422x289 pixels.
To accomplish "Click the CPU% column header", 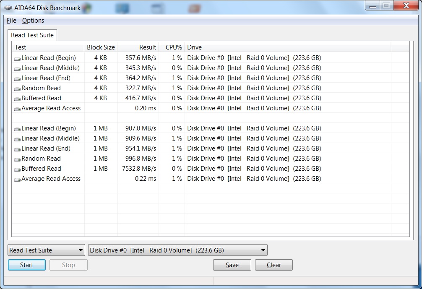I will [172, 47].
